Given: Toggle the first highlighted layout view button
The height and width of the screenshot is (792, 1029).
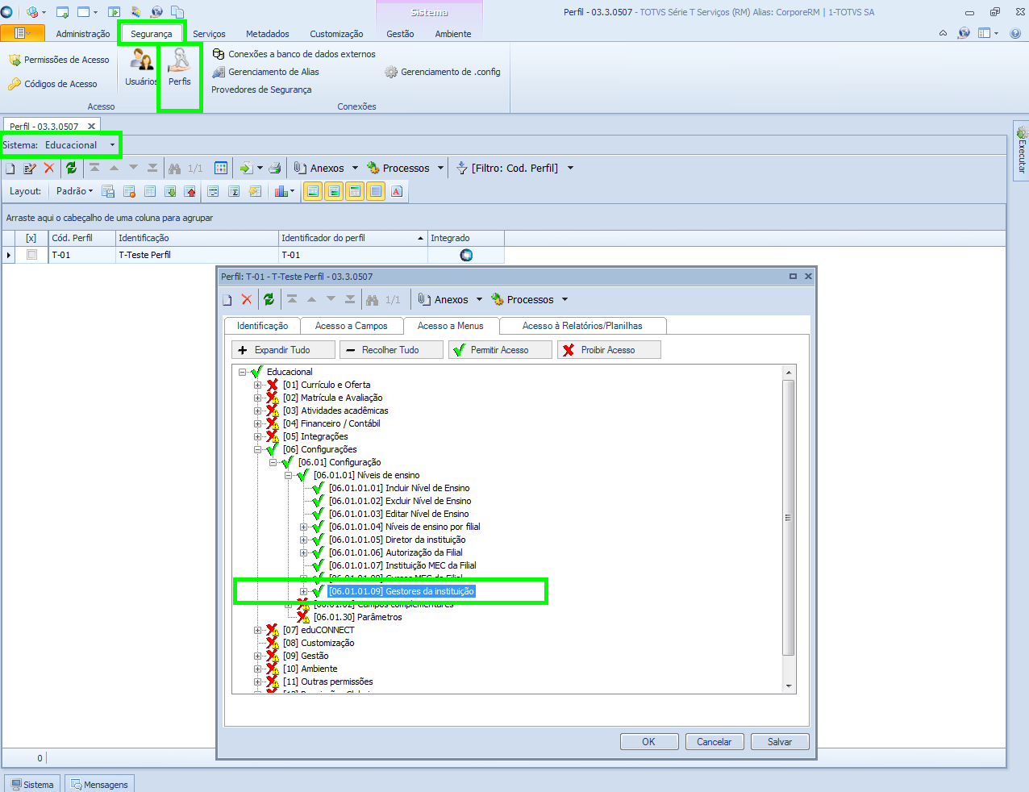Looking at the screenshot, I should pyautogui.click(x=313, y=191).
